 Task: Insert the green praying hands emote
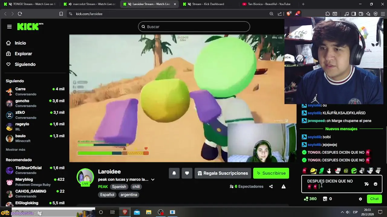[321, 171]
